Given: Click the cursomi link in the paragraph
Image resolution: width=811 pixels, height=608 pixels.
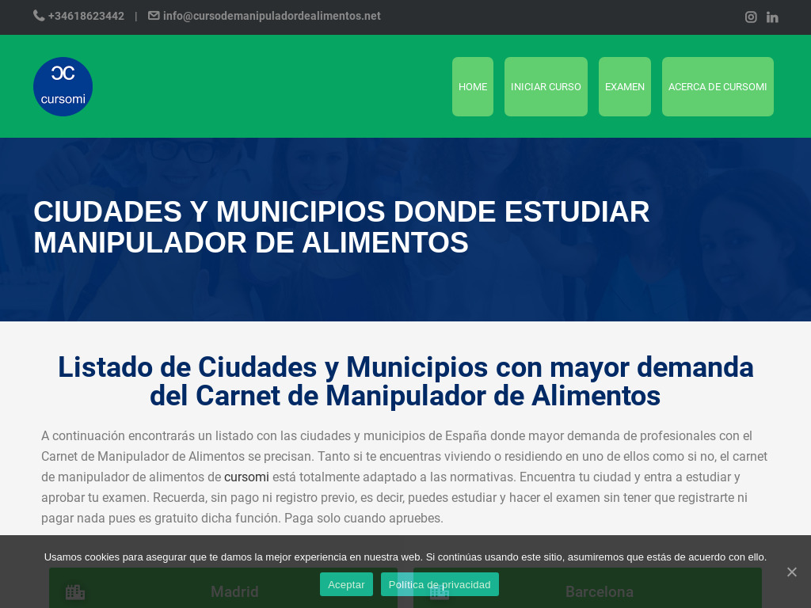Looking at the screenshot, I should [x=246, y=477].
